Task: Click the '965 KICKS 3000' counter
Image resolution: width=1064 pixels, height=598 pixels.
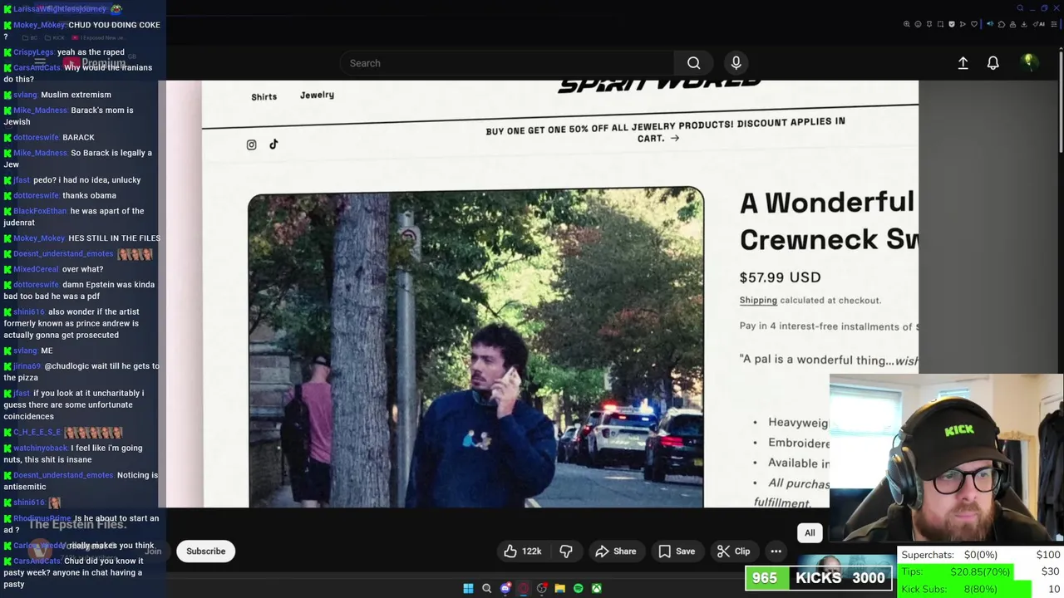Action: (x=818, y=578)
